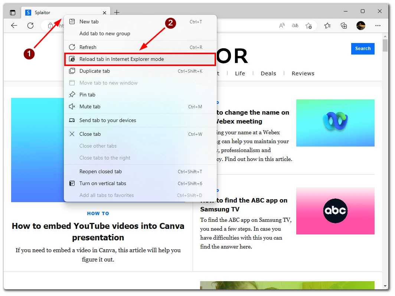Activate Read aloud icon
Screen dimensions: 395x296
(x=282, y=26)
